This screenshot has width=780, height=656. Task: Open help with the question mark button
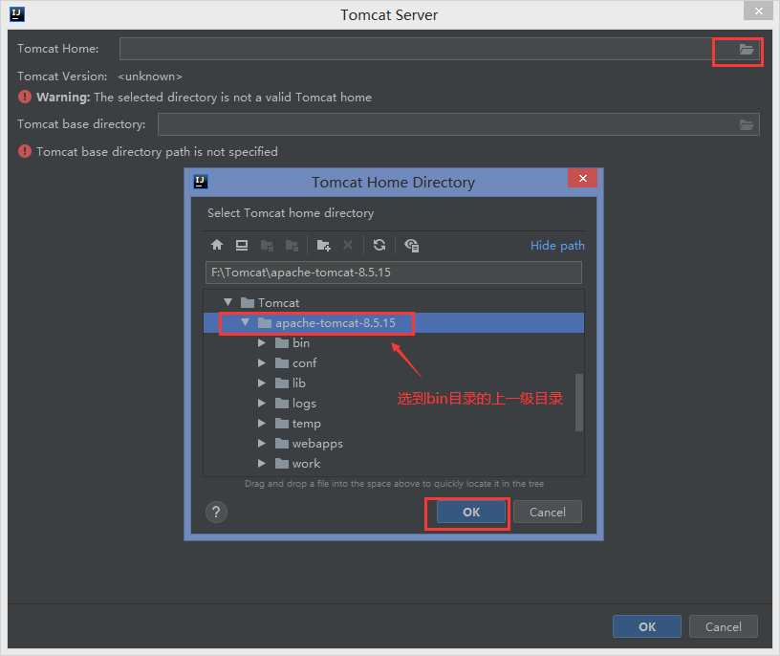216,512
